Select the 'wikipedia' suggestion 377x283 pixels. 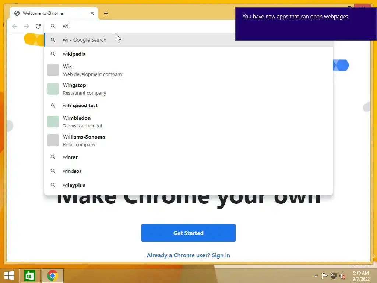(189, 54)
